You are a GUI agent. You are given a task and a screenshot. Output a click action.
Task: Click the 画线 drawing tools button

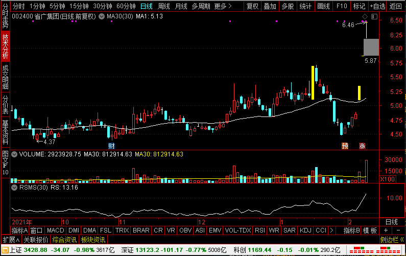point(324,6)
